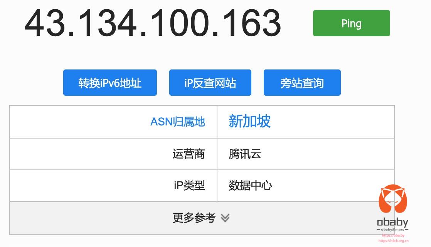Click the 运营商 row label
This screenshot has height=247, width=431.
click(189, 154)
